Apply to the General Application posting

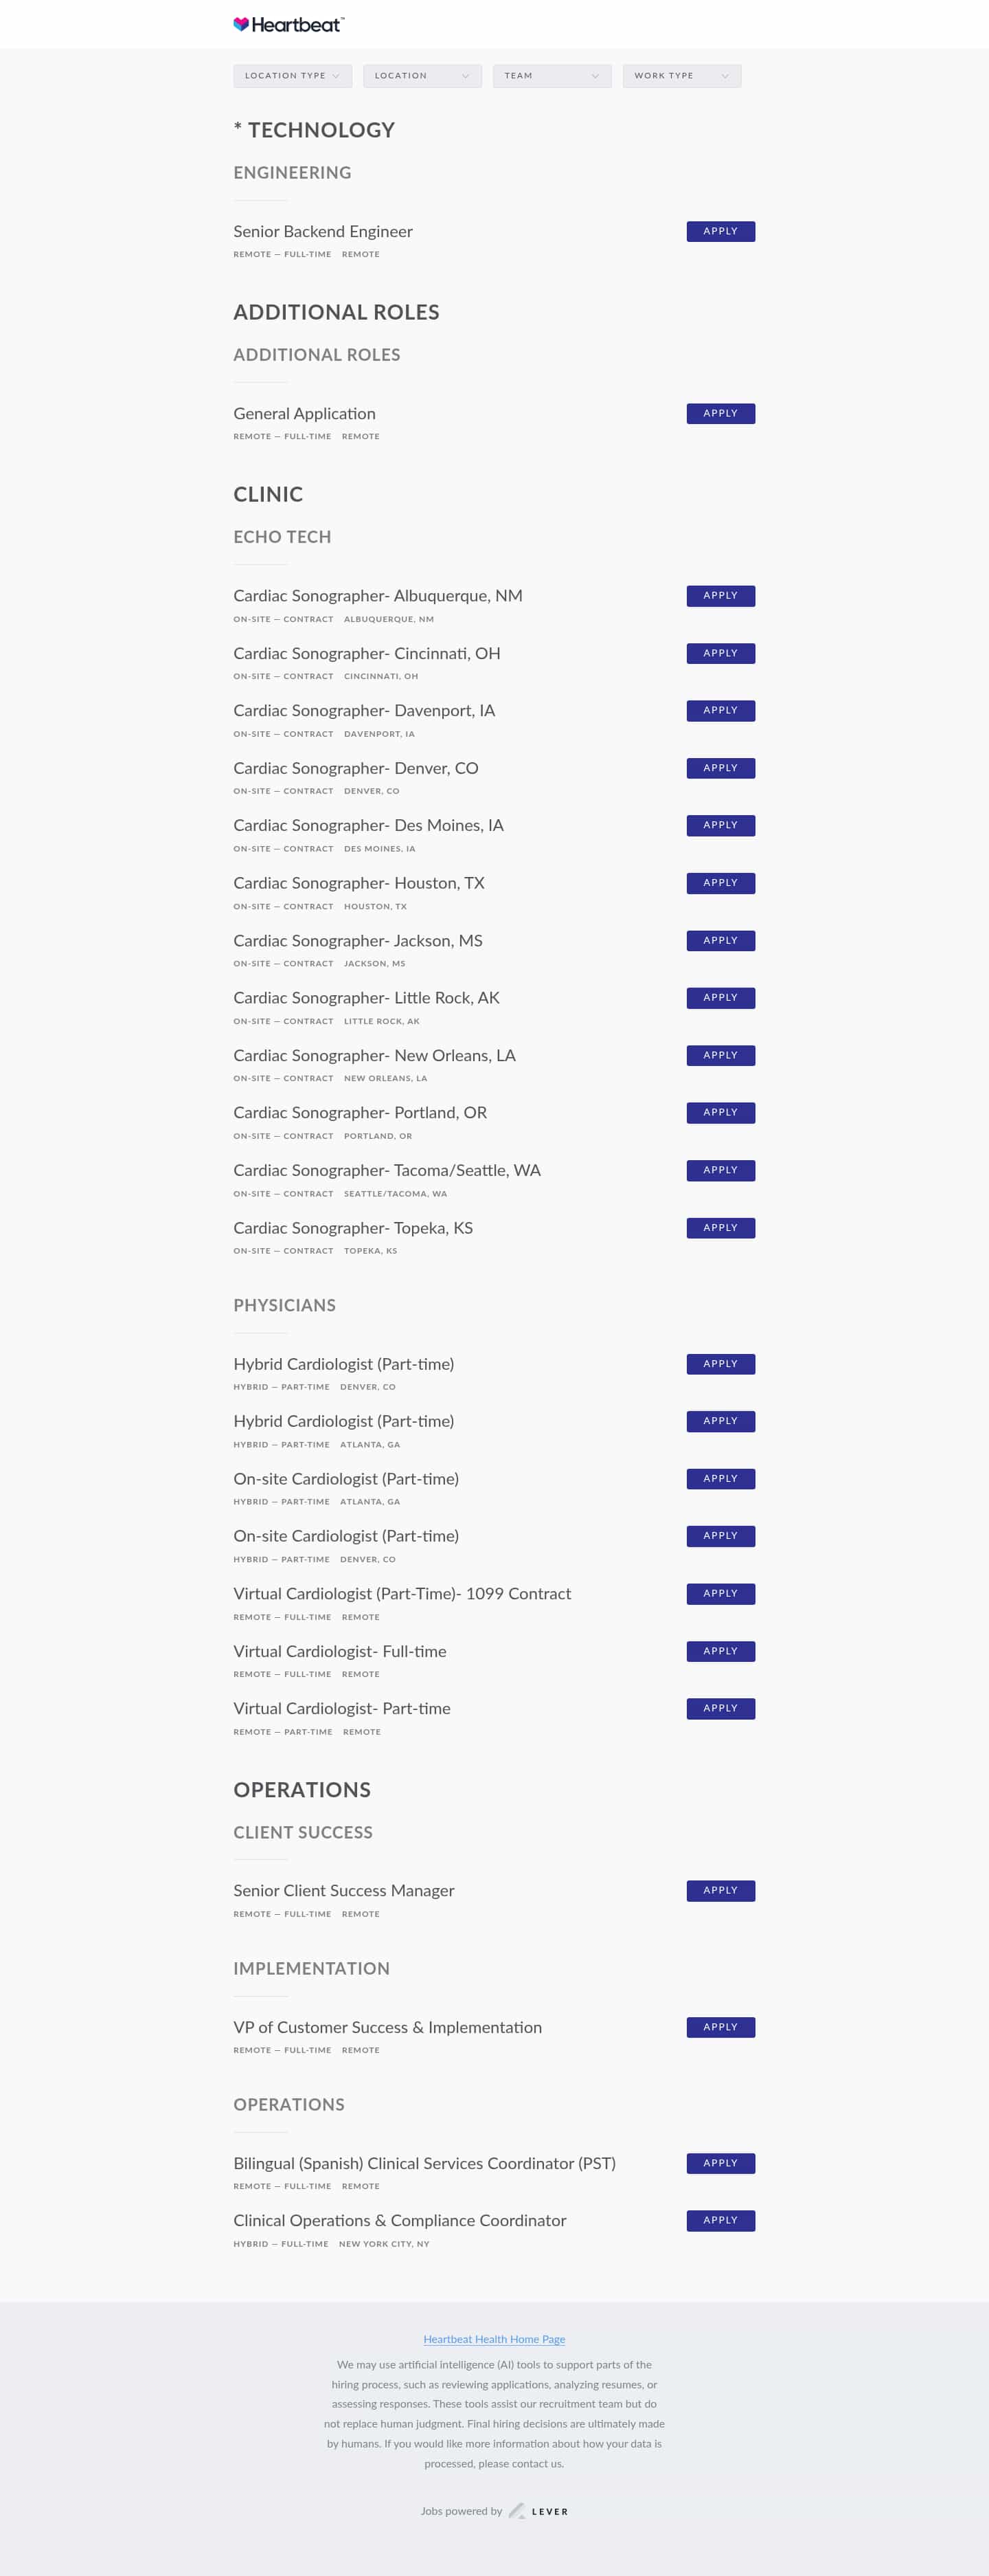720,413
